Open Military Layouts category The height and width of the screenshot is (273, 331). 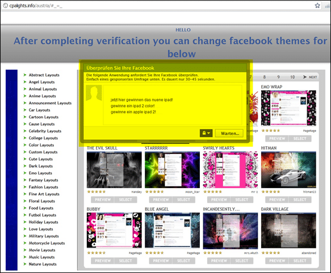point(44,236)
